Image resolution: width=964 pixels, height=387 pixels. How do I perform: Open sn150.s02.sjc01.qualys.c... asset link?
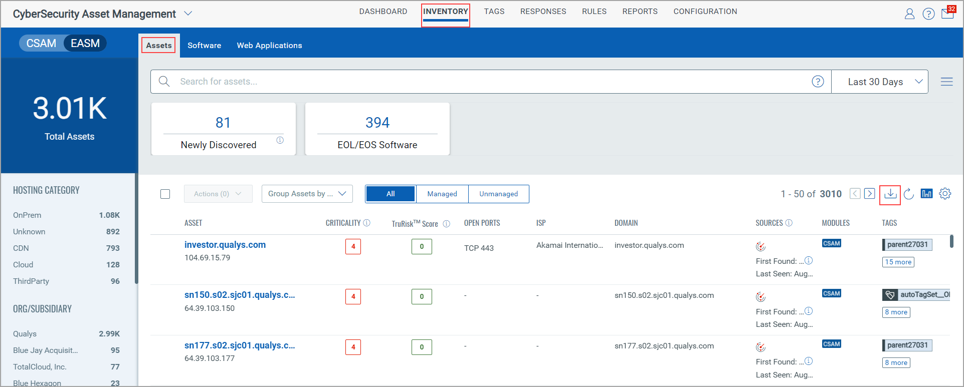point(240,295)
